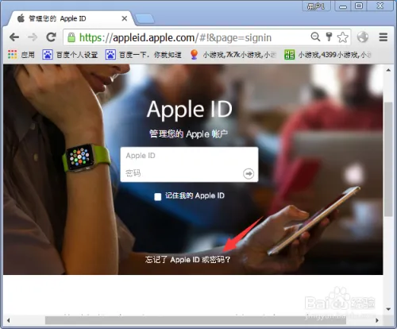397x329 pixels.
Task: Click the green secure padlock icon
Action: tap(71, 37)
